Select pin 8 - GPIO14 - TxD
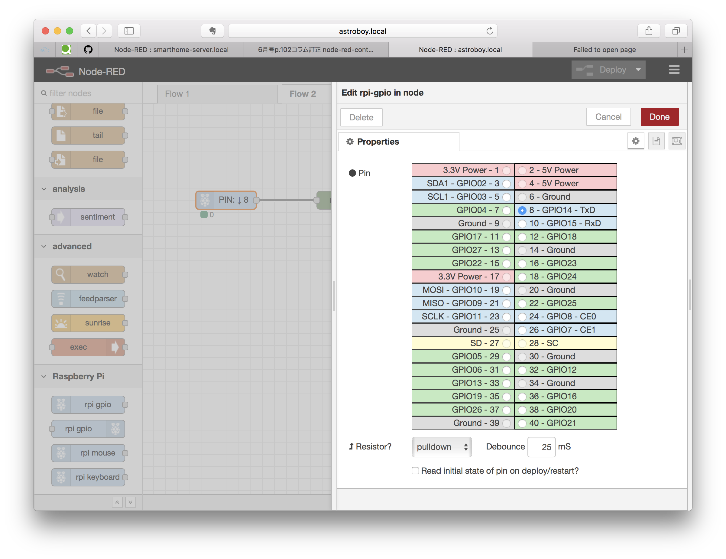Image resolution: width=726 pixels, height=559 pixels. (522, 210)
